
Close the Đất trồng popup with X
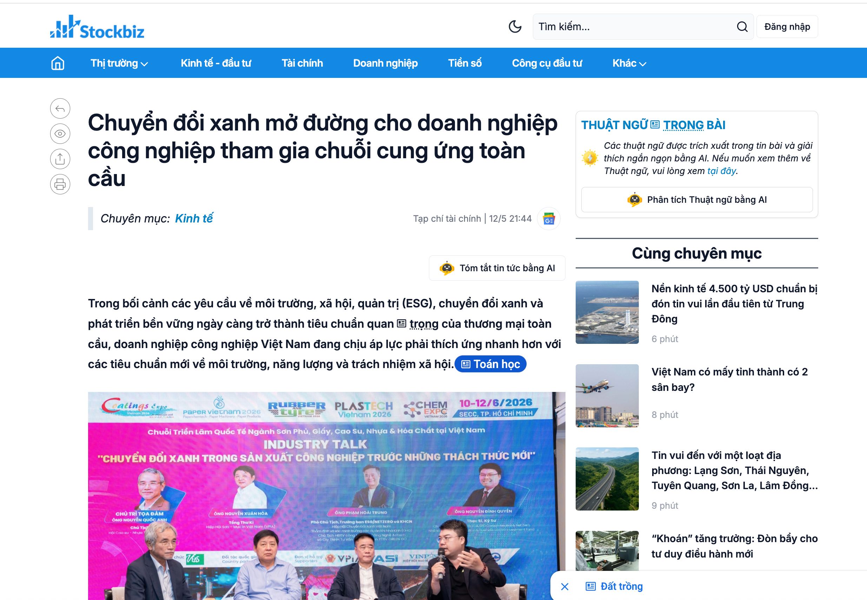565,586
